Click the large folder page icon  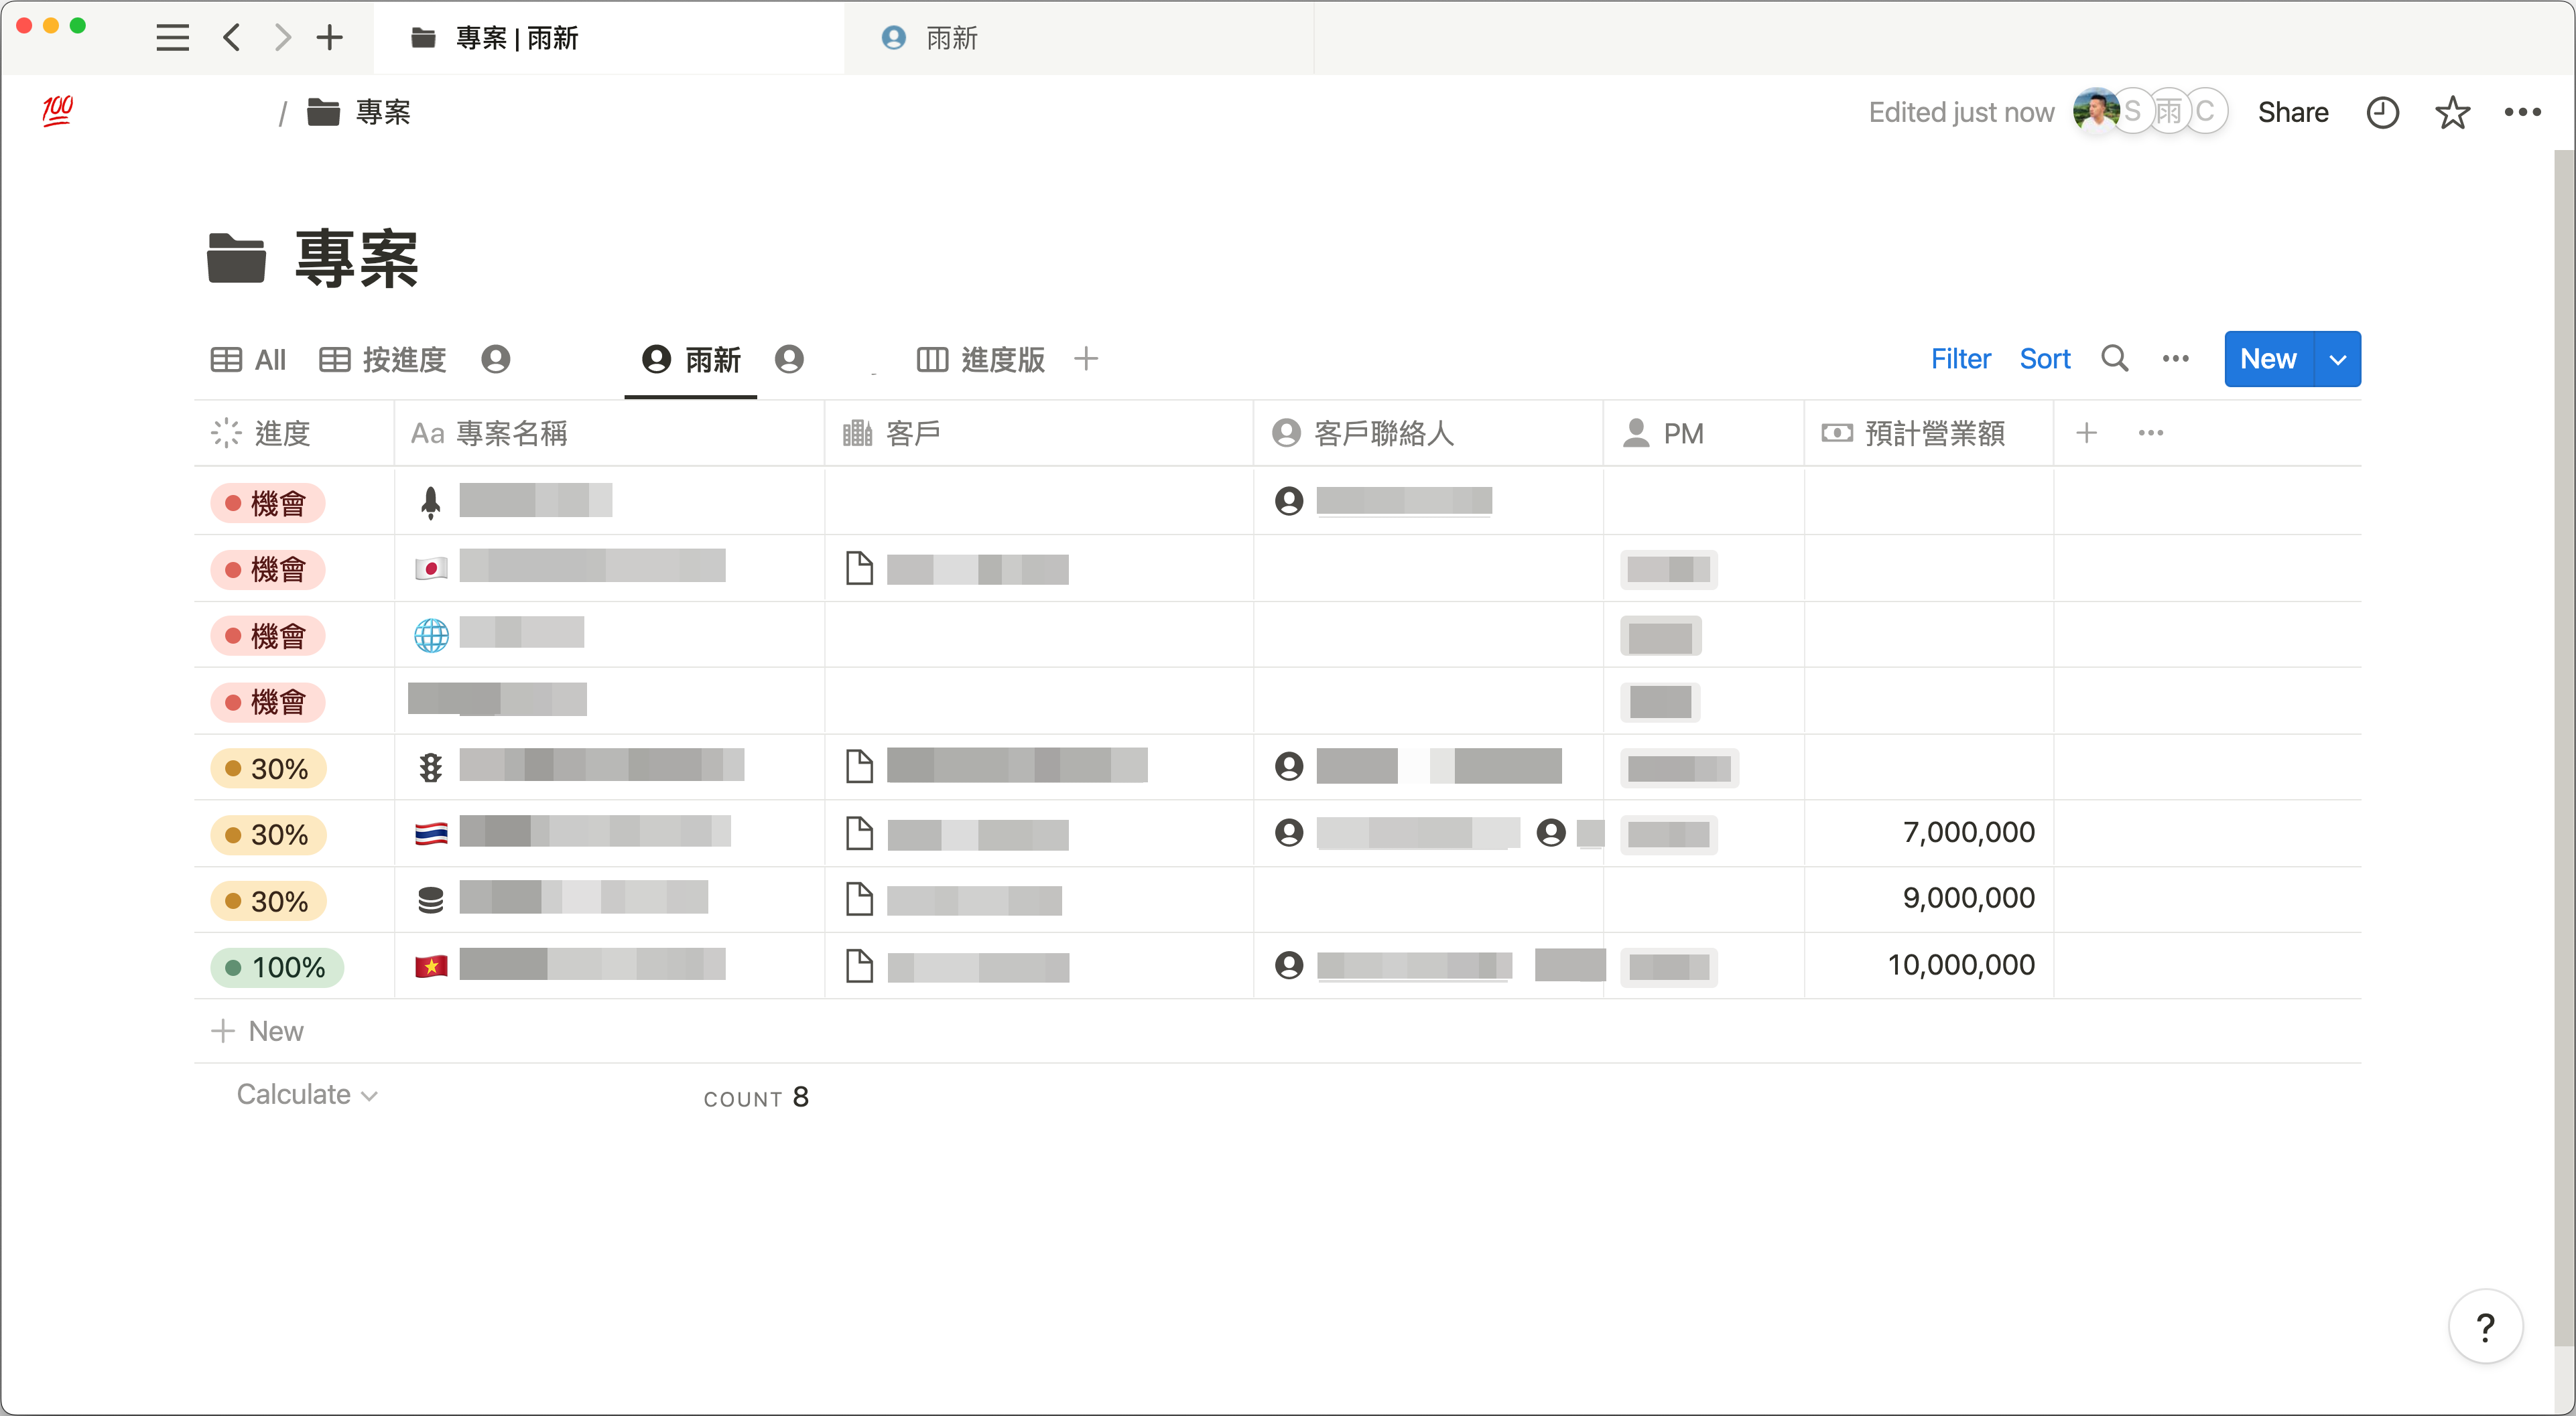236,258
